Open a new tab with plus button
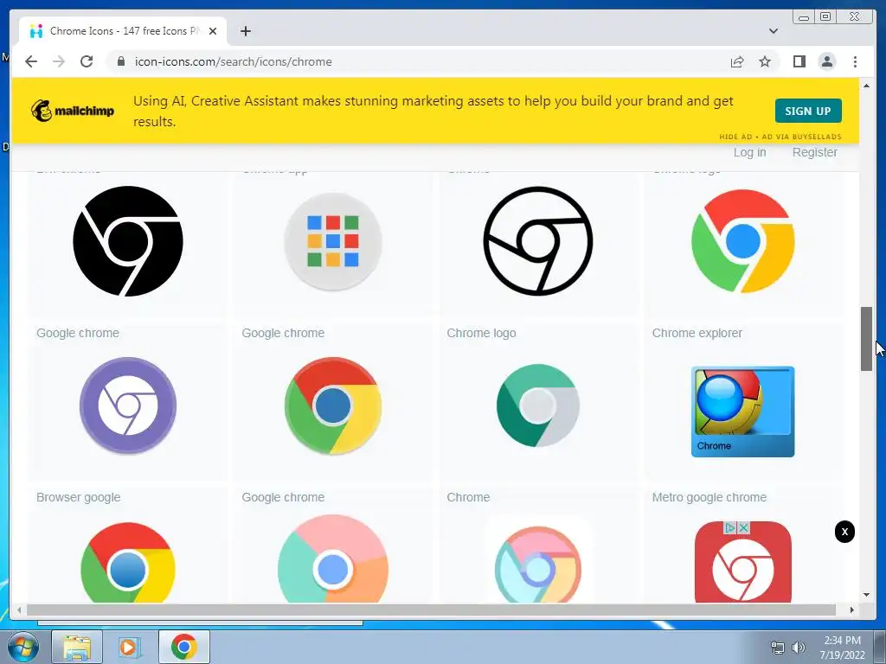Viewport: 886px width, 664px height. click(245, 31)
